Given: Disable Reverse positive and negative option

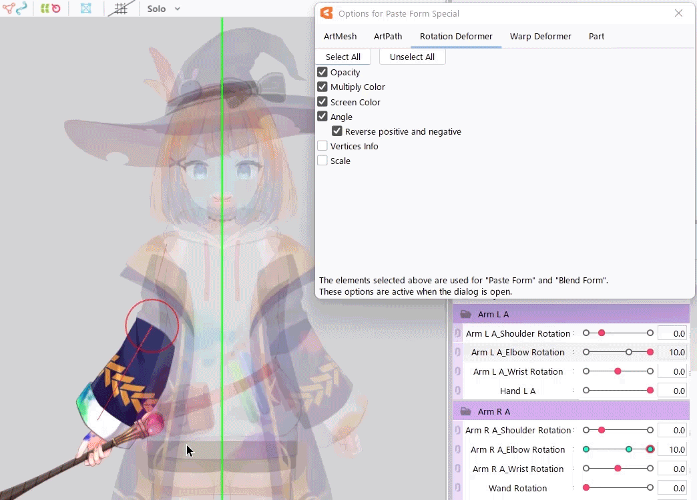Looking at the screenshot, I should pyautogui.click(x=337, y=131).
